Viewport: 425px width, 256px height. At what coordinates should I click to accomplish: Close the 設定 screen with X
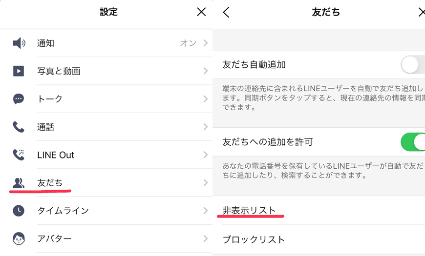pyautogui.click(x=201, y=12)
